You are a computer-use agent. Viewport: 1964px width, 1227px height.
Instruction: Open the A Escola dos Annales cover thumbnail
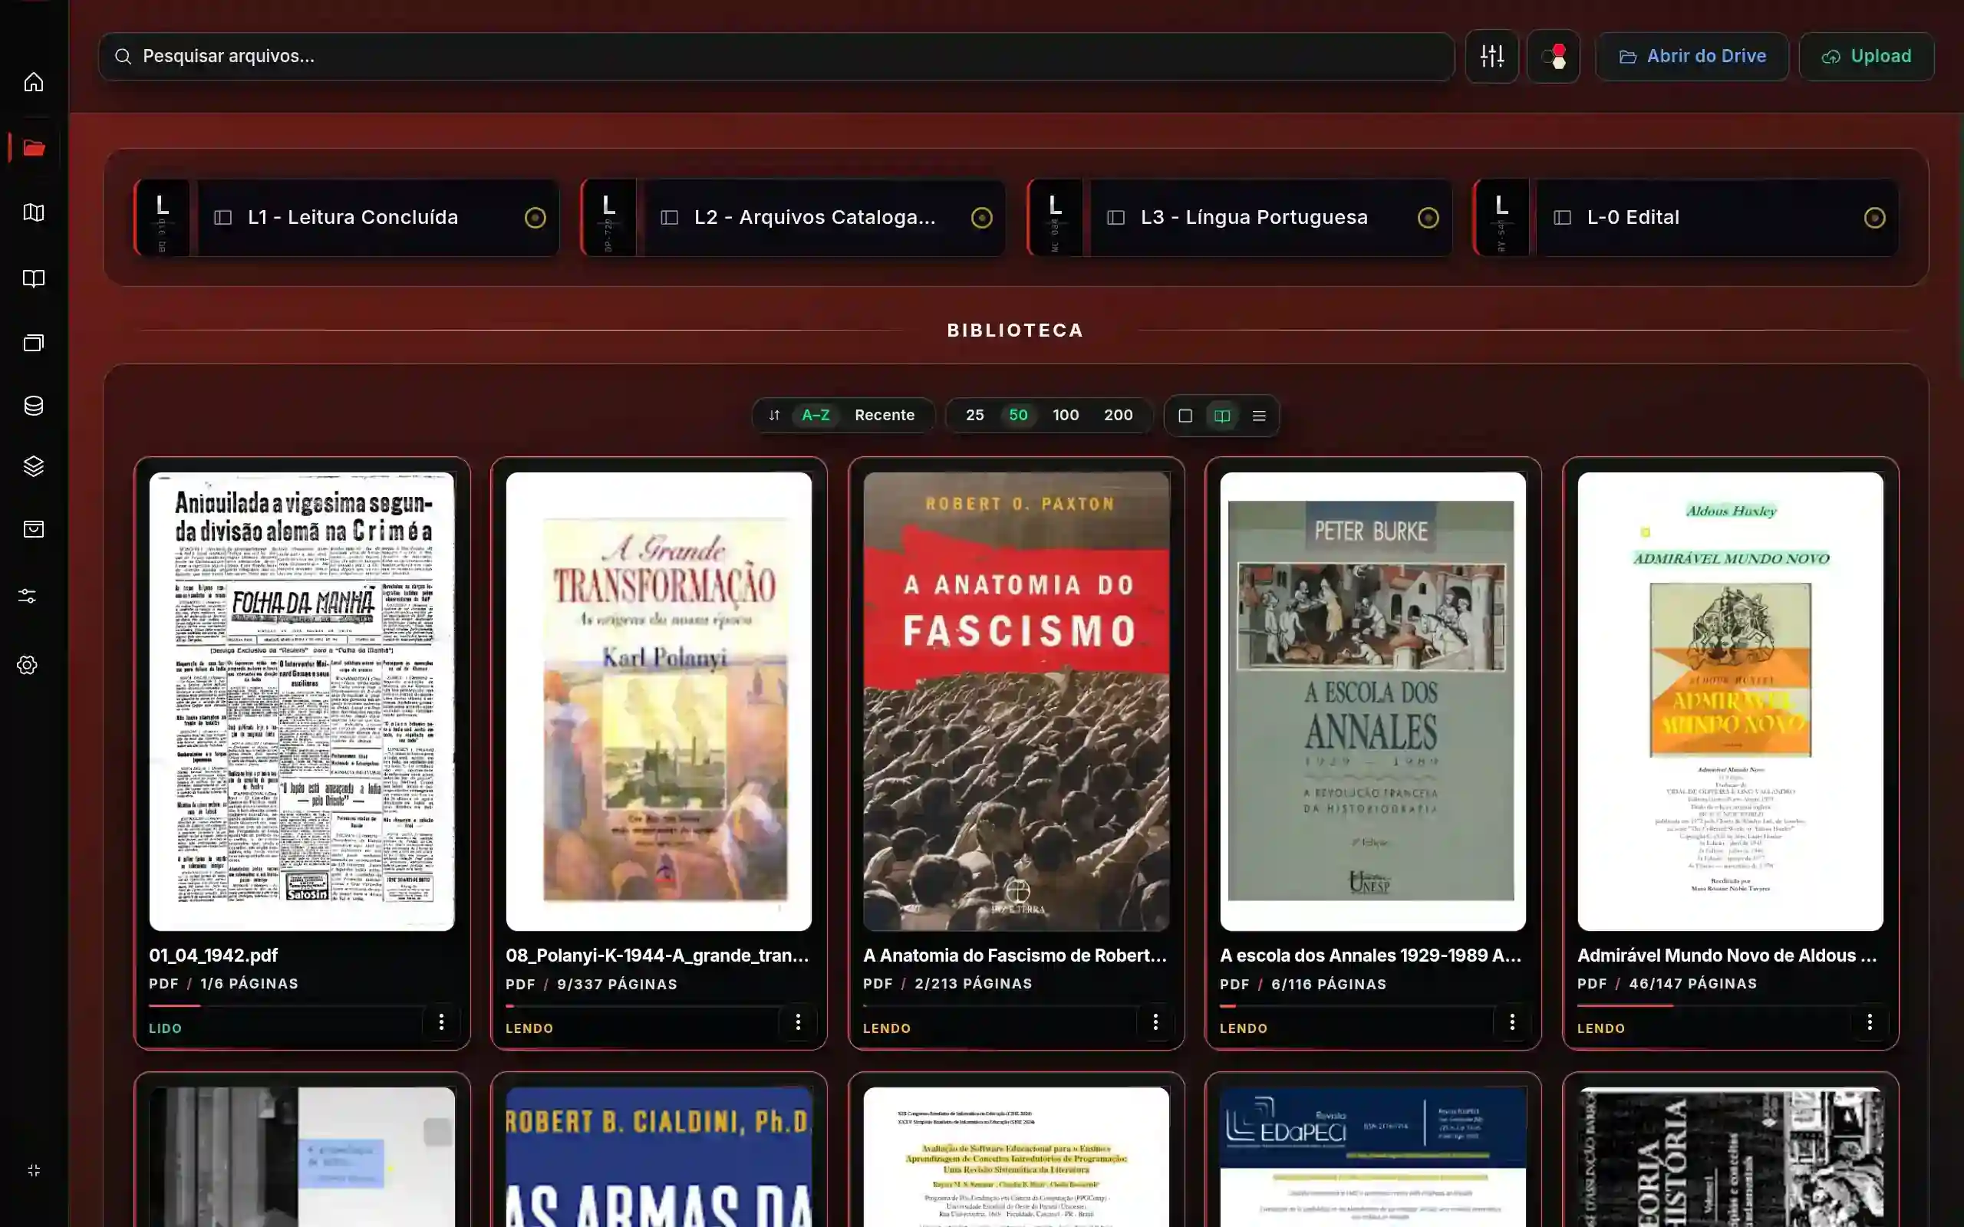tap(1372, 701)
